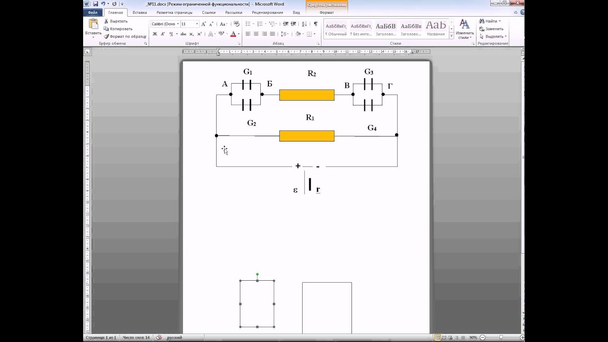Toggle superscript formatting
608x342 pixels.
199,34
